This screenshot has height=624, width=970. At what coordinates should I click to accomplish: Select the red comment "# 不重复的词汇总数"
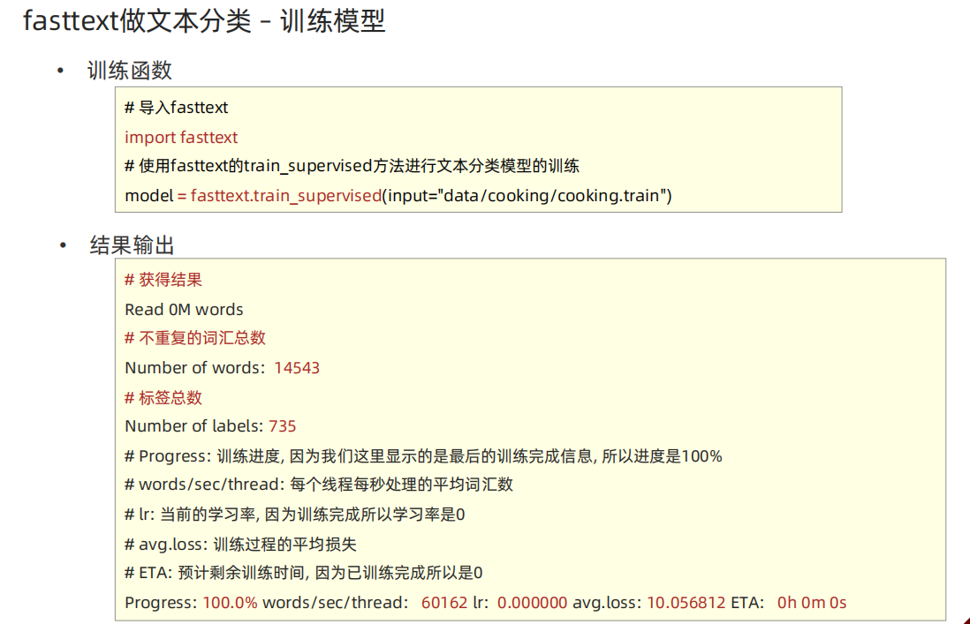click(195, 338)
